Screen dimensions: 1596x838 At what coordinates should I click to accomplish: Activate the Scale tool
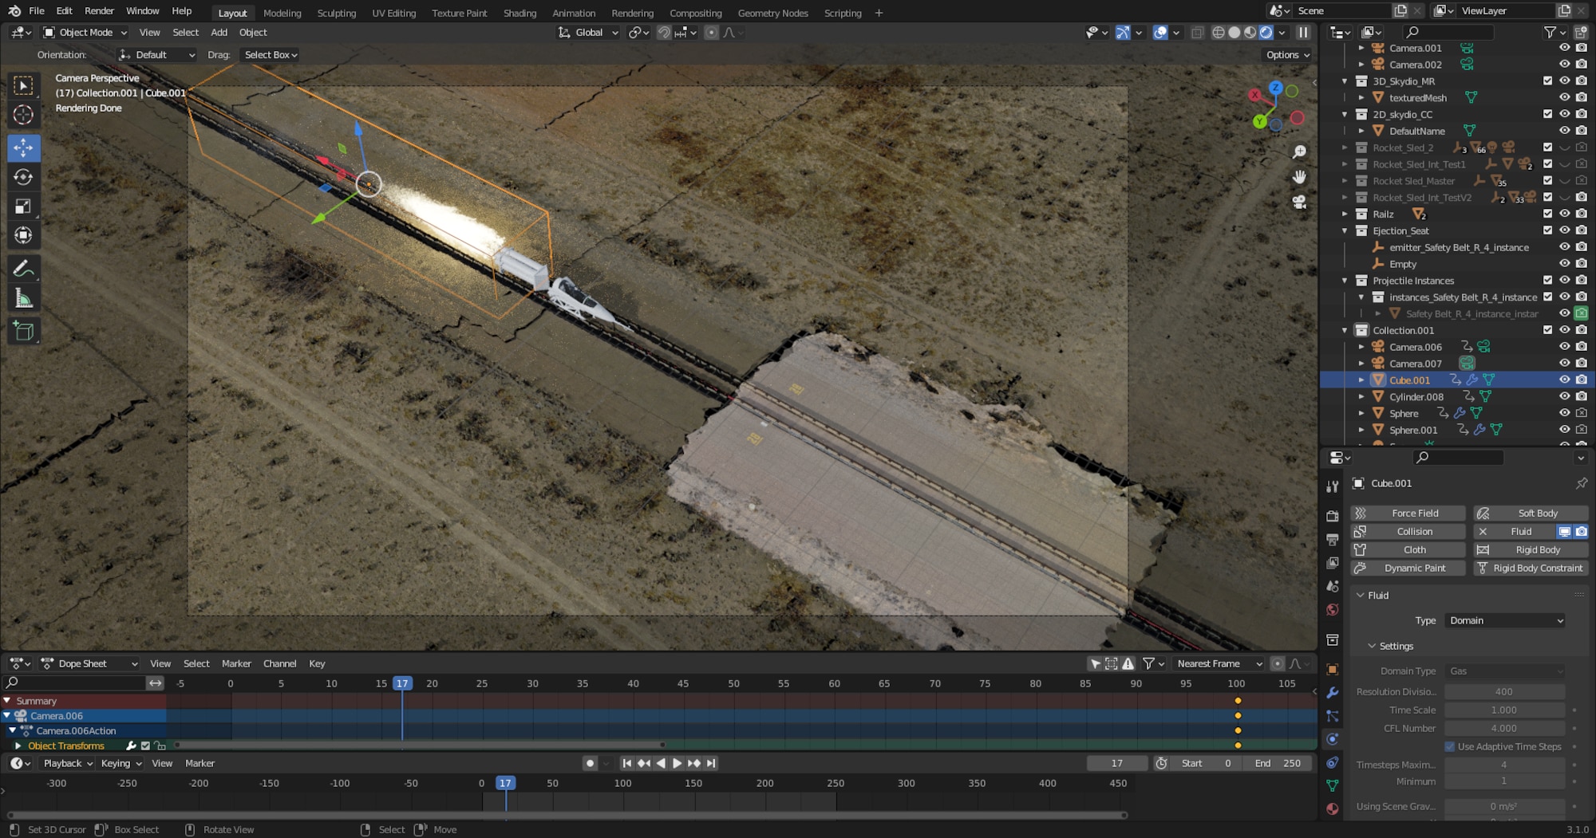(23, 207)
